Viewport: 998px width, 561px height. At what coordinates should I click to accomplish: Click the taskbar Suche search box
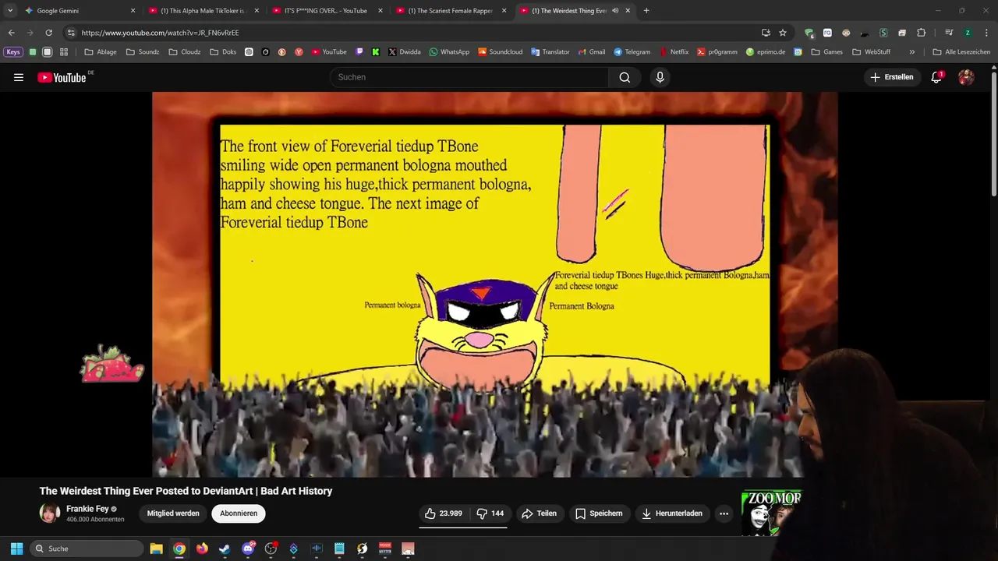pos(87,549)
